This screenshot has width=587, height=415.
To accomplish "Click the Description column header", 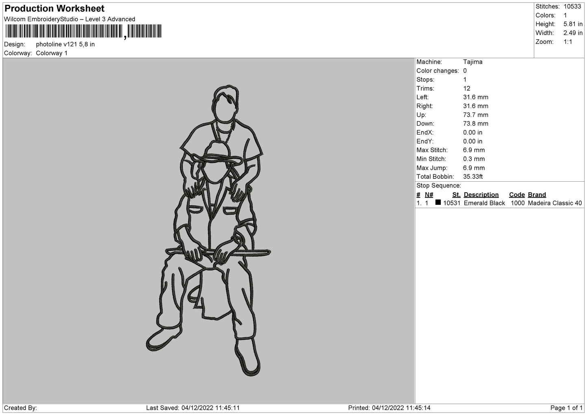I will coord(481,195).
